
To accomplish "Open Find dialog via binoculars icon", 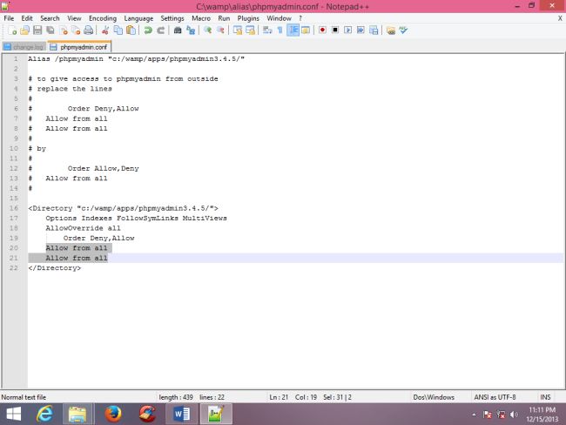I will pos(178,30).
